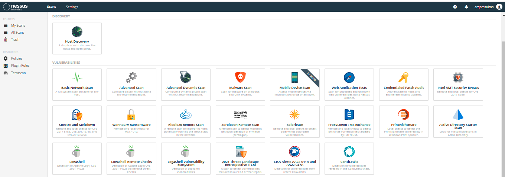Screen dimensions: 505x177
Task: Pick the Ripple20 Remote Scan ripple icon
Action: pyautogui.click(x=186, y=114)
